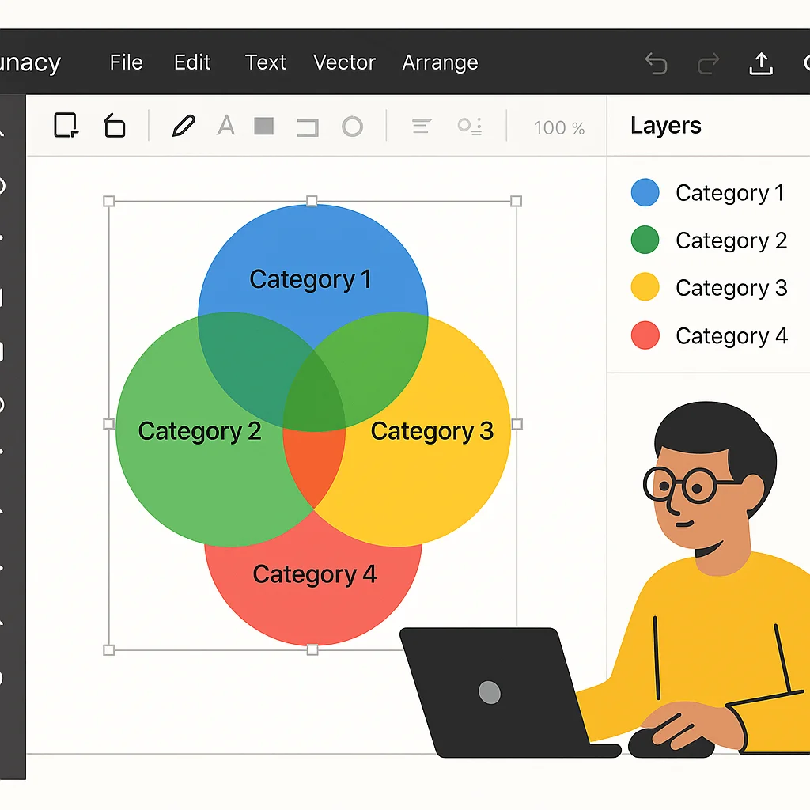Redo the last action
Viewport: 810px width, 810px height.
click(x=708, y=62)
